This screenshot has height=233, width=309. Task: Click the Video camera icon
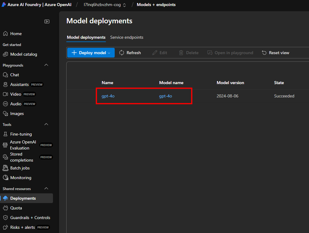[x=5, y=94]
